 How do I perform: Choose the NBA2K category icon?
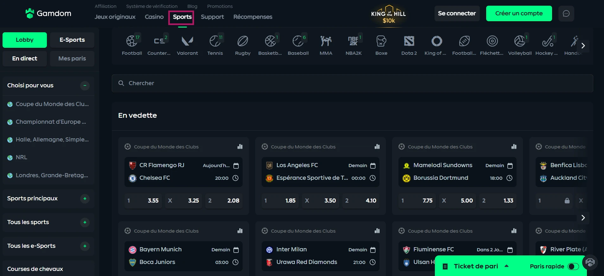point(353,45)
